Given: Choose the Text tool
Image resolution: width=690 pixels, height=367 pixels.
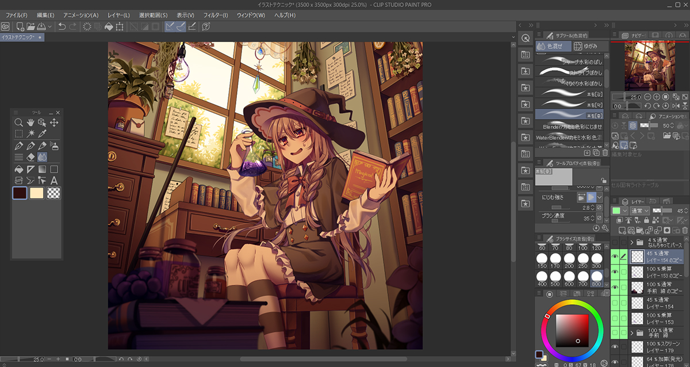Looking at the screenshot, I should point(54,181).
